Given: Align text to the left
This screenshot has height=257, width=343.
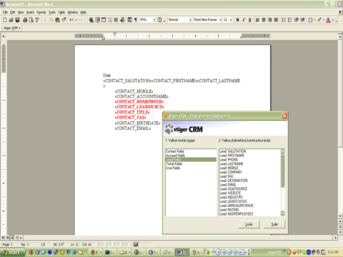Looking at the screenshot, I should pos(258,20).
